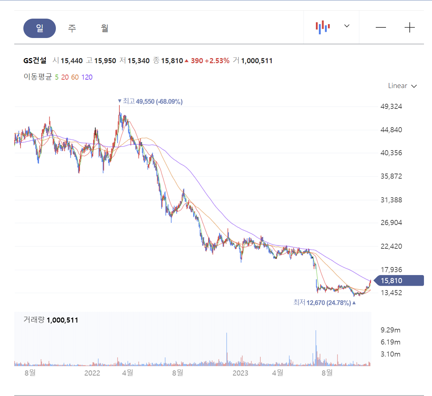Click the candlestick chart type icon

(322, 27)
